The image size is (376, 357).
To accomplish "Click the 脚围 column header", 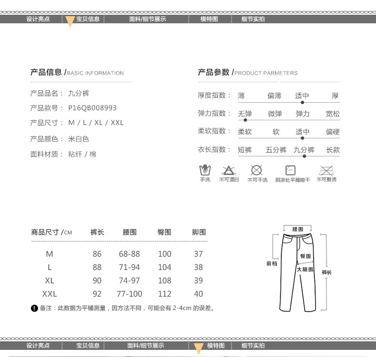I will click(x=199, y=232).
